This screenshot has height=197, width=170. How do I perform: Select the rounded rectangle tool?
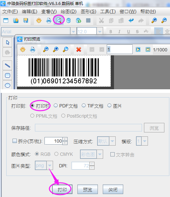[8, 75]
